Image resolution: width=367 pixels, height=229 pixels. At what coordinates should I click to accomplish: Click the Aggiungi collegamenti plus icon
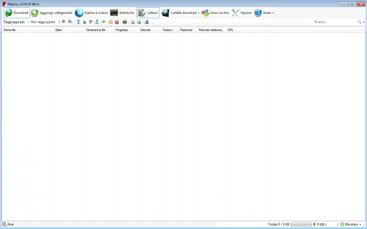(35, 13)
